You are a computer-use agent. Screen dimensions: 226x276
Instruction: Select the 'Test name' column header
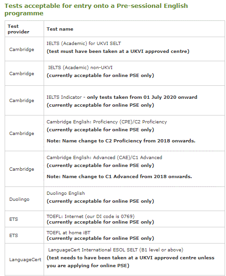coord(60,29)
